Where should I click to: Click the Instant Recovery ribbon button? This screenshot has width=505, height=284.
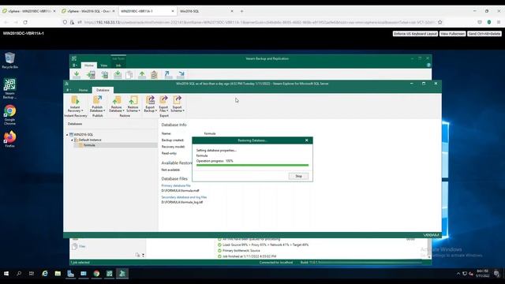pyautogui.click(x=75, y=104)
